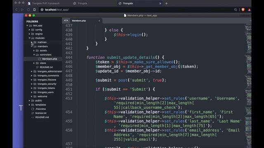Click the editor window title Members.php — test_app
264x148 pixels.
point(142,16)
